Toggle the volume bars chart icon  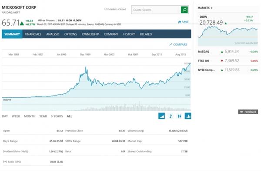coord(188,116)
